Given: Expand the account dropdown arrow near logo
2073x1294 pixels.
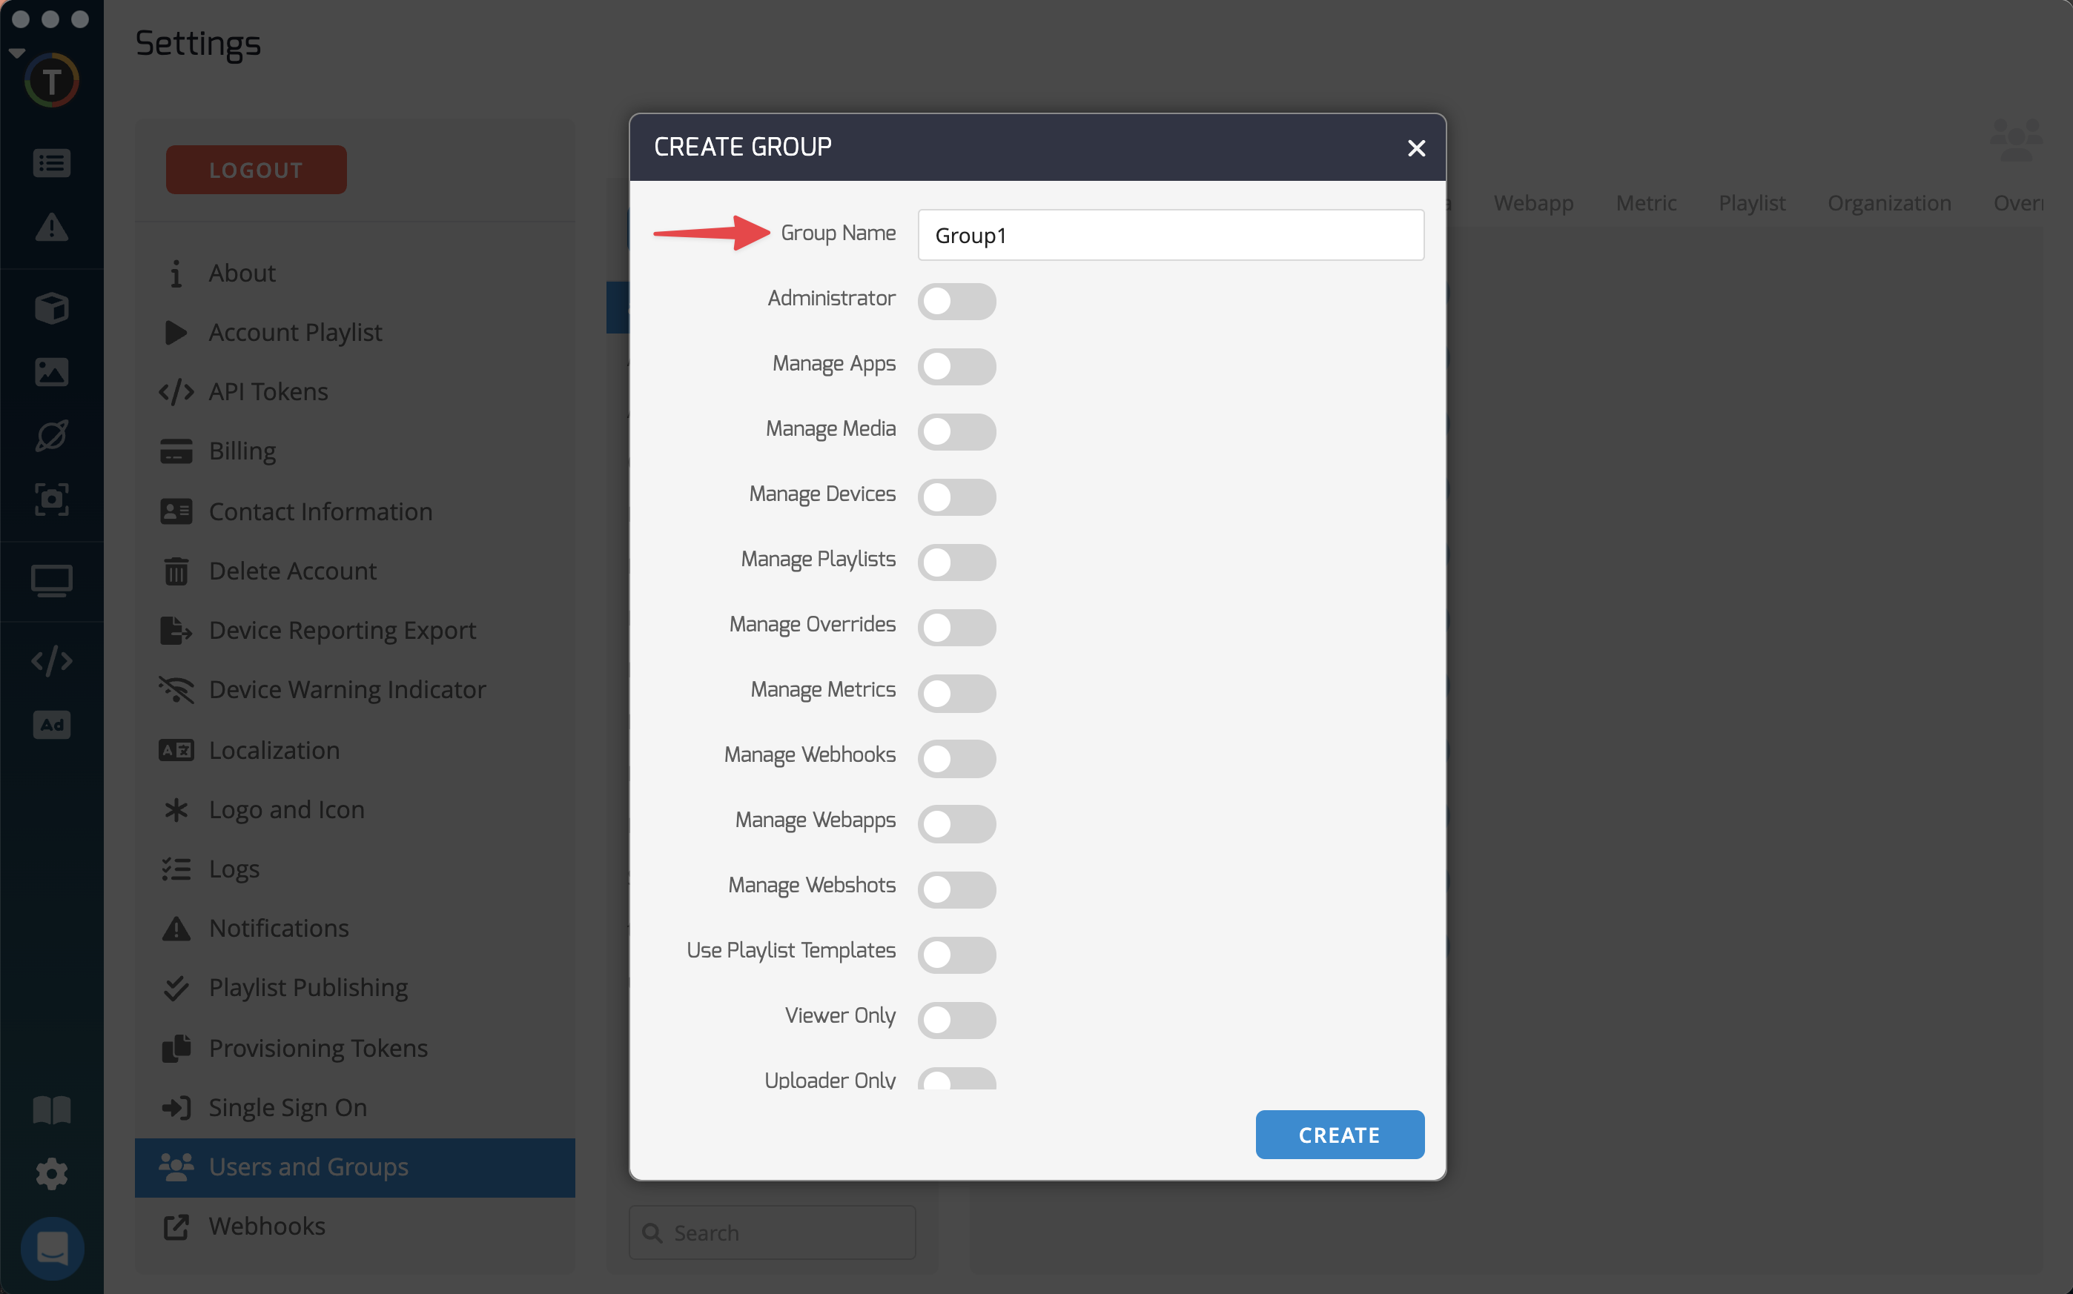Looking at the screenshot, I should [x=16, y=53].
